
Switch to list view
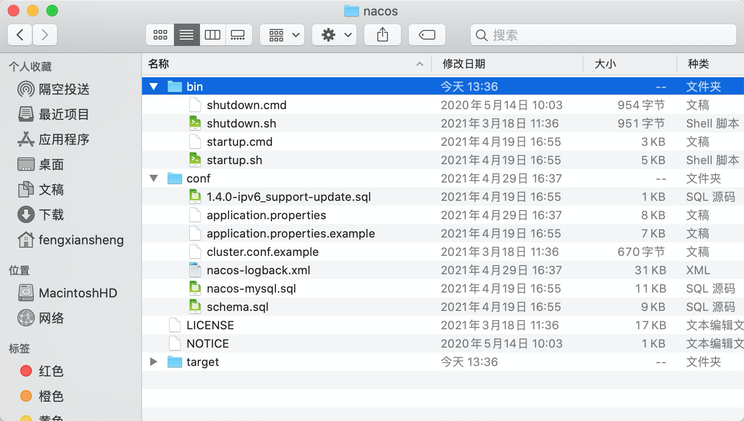tap(186, 35)
